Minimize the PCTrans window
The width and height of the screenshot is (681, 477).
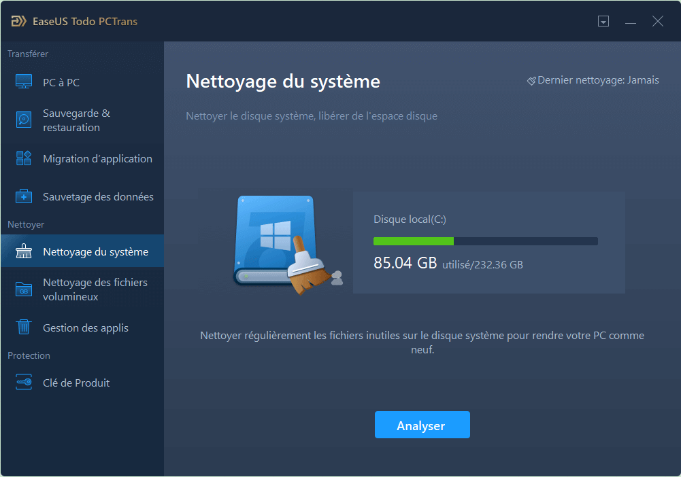point(630,22)
